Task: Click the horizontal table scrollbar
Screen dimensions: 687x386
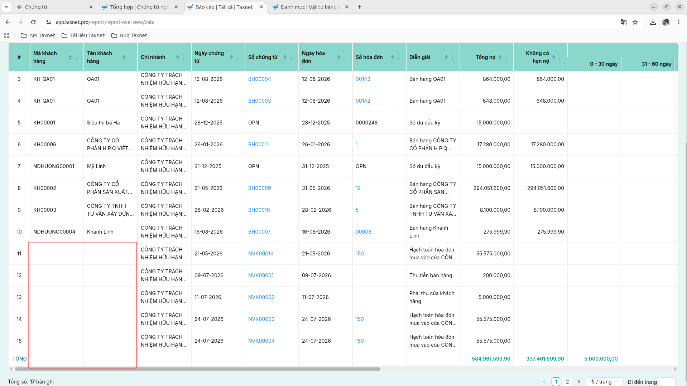Action: 197,369
